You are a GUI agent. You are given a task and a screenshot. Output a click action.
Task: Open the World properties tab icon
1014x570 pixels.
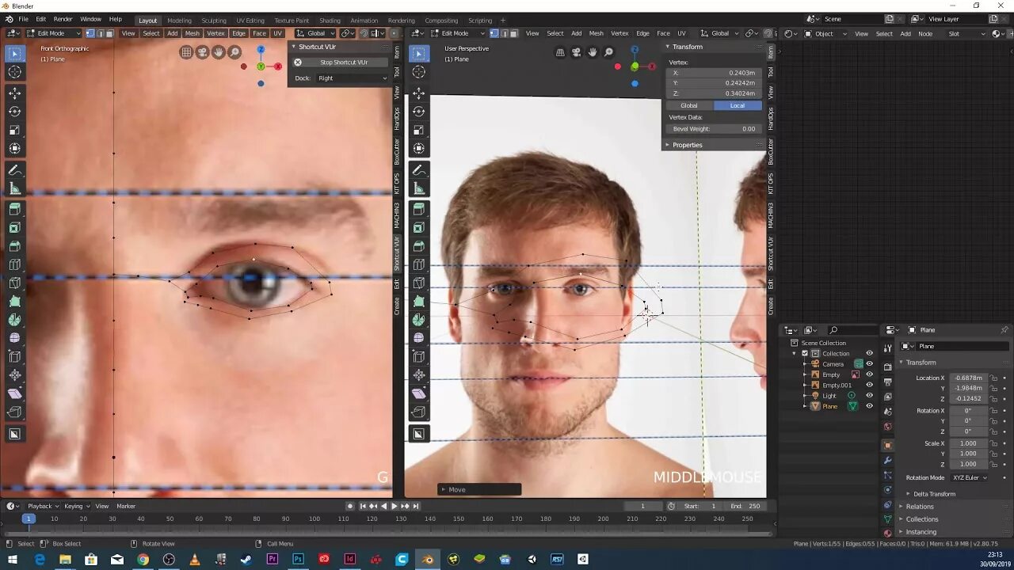click(887, 427)
